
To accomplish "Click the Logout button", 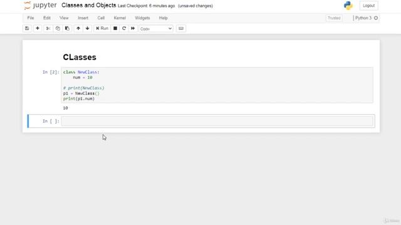I will click(368, 6).
